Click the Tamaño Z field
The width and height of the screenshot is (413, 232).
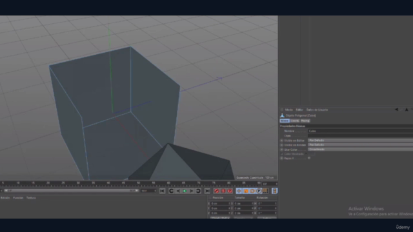[243, 213]
